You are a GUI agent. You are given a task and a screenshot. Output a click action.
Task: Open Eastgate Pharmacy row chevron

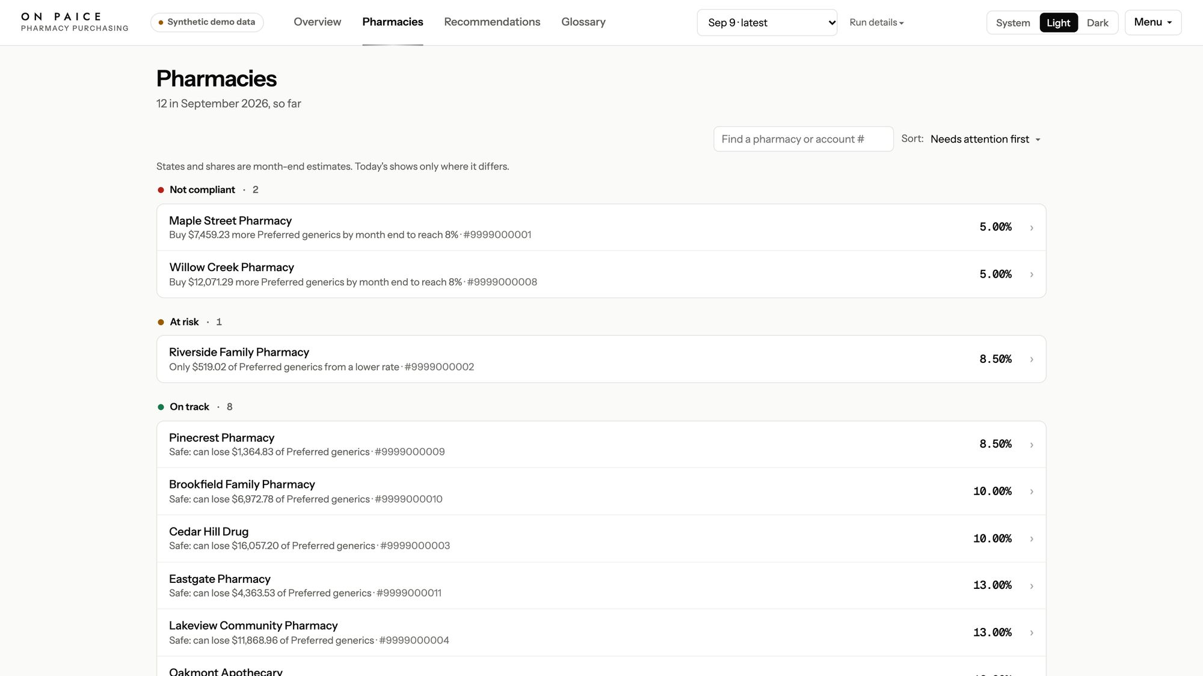1032,586
